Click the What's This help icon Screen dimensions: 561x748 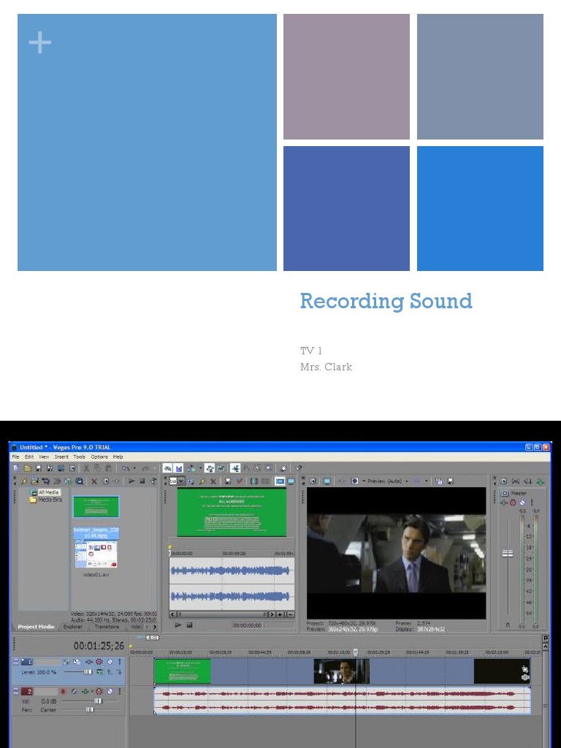(x=299, y=468)
